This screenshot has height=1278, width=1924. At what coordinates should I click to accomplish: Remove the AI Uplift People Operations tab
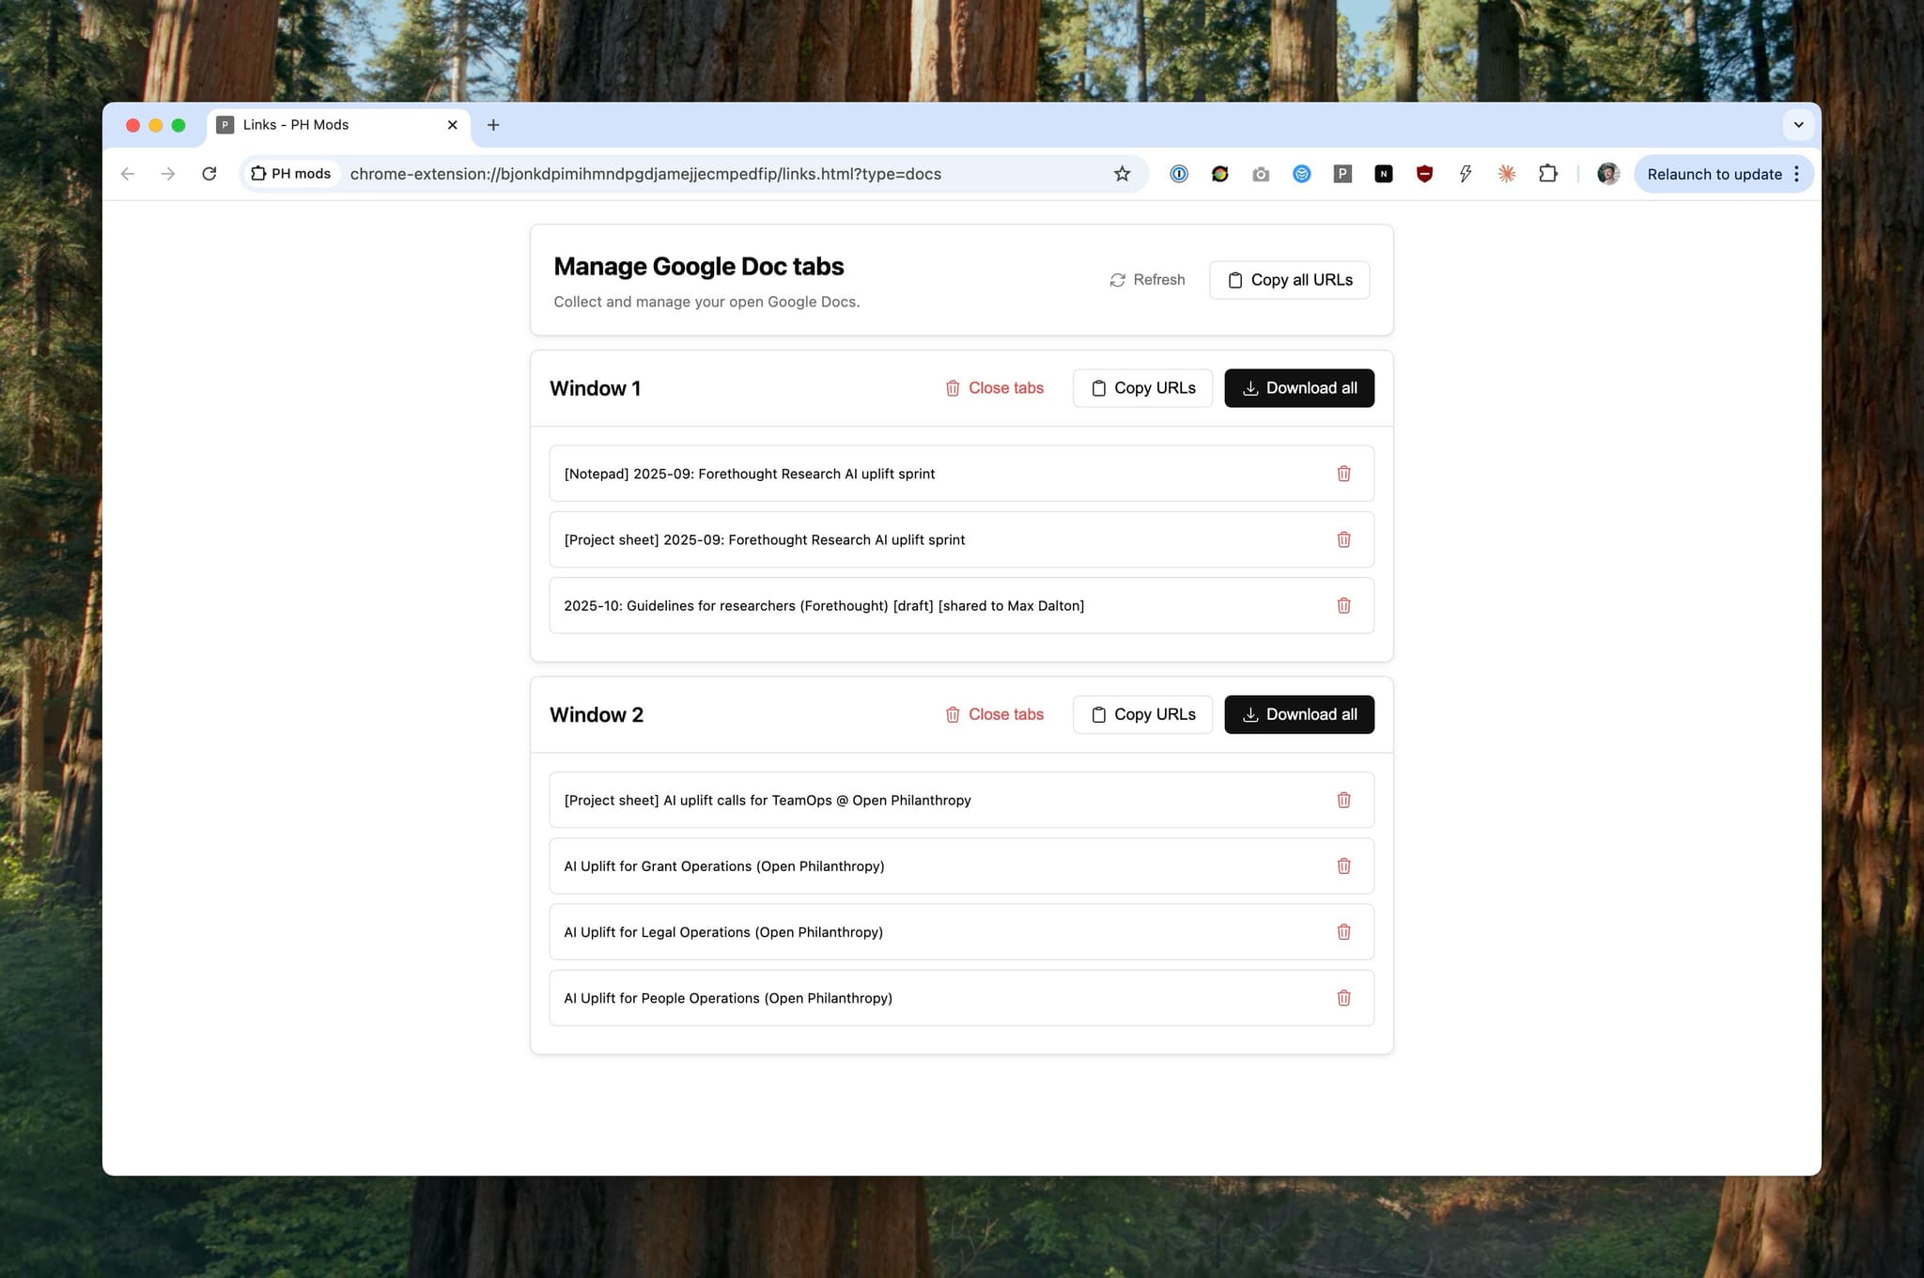[1343, 998]
